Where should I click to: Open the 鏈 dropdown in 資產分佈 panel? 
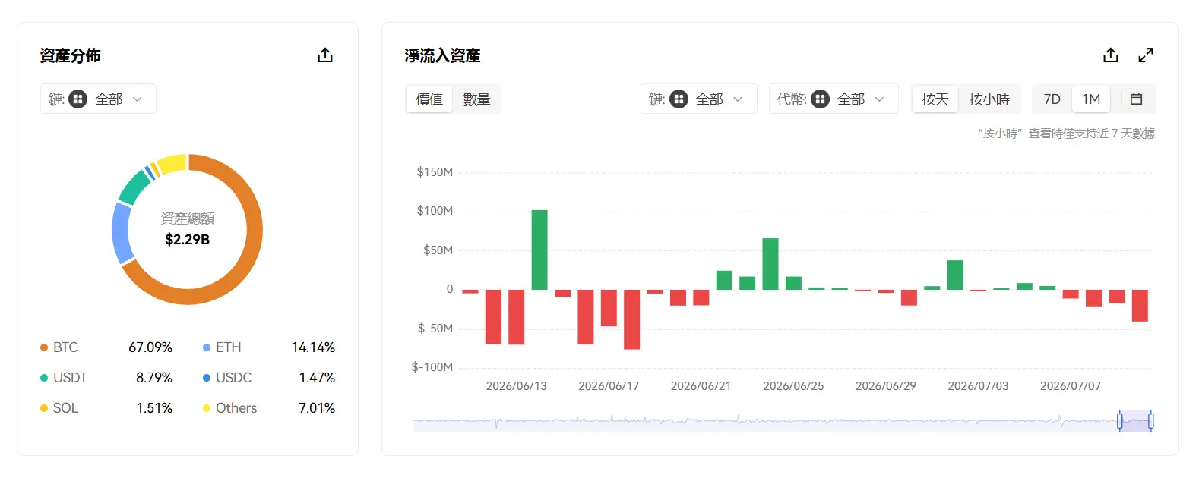98,99
